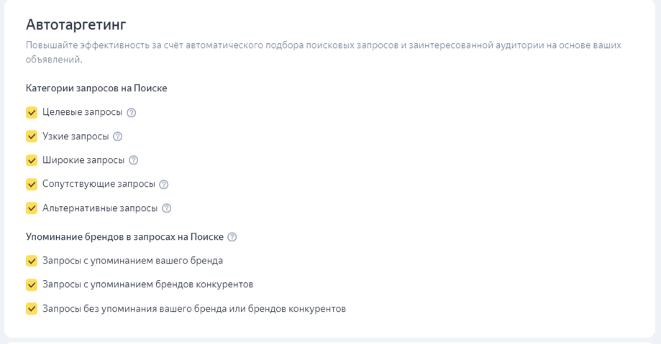Toggle the Широкие запросы checkbox
The image size is (661, 344).
click(x=32, y=160)
